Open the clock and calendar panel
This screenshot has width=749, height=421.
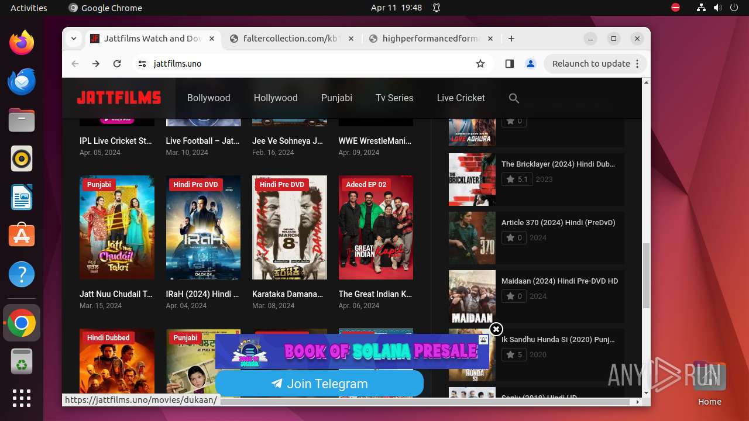coord(396,8)
